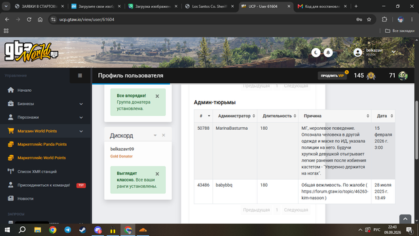Click page vertical scrollbar thumb
The image size is (419, 236).
(x=416, y=130)
